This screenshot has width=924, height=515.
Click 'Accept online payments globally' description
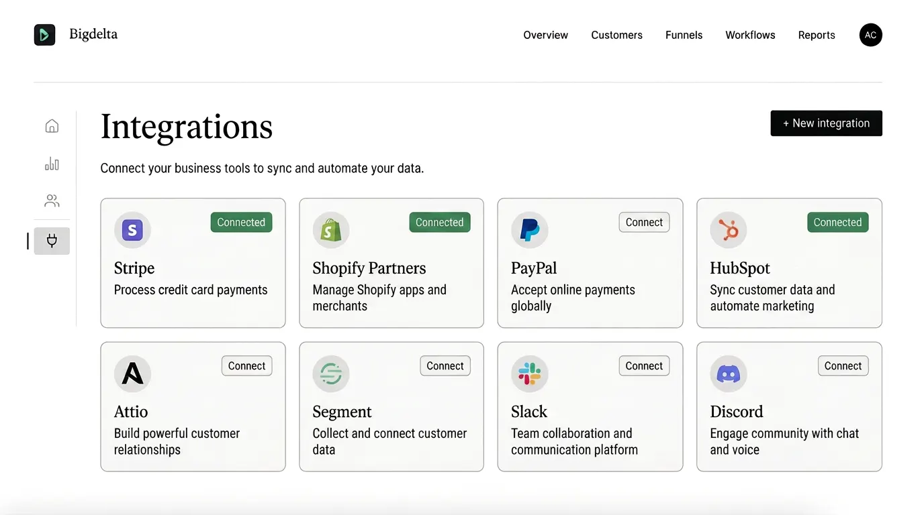(x=573, y=298)
